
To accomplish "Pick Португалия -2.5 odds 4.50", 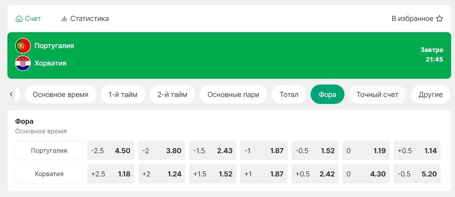I will point(111,150).
